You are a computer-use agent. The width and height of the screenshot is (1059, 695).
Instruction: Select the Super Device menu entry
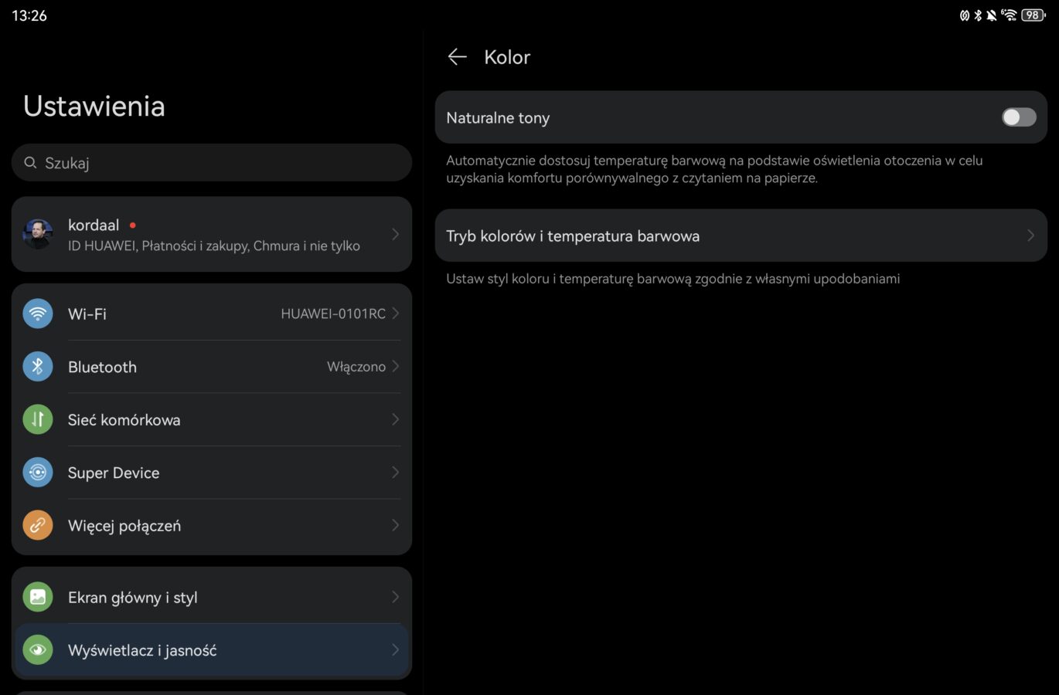click(114, 473)
